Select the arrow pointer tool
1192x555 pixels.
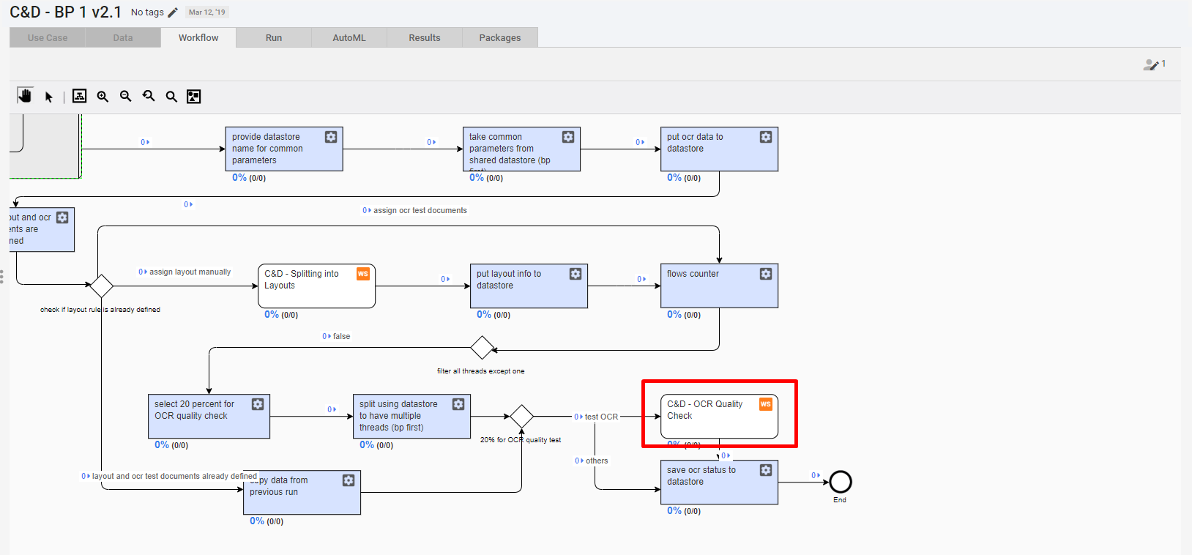(x=49, y=97)
